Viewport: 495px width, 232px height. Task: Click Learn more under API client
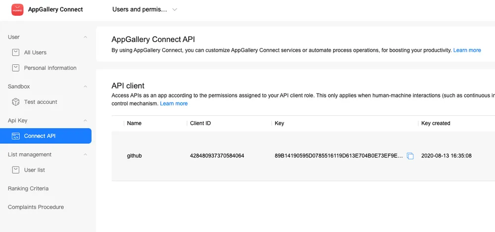tap(174, 103)
